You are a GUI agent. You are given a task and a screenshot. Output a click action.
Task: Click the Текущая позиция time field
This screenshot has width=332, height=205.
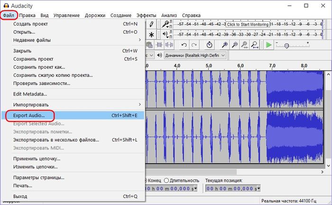pyautogui.click(x=231, y=189)
